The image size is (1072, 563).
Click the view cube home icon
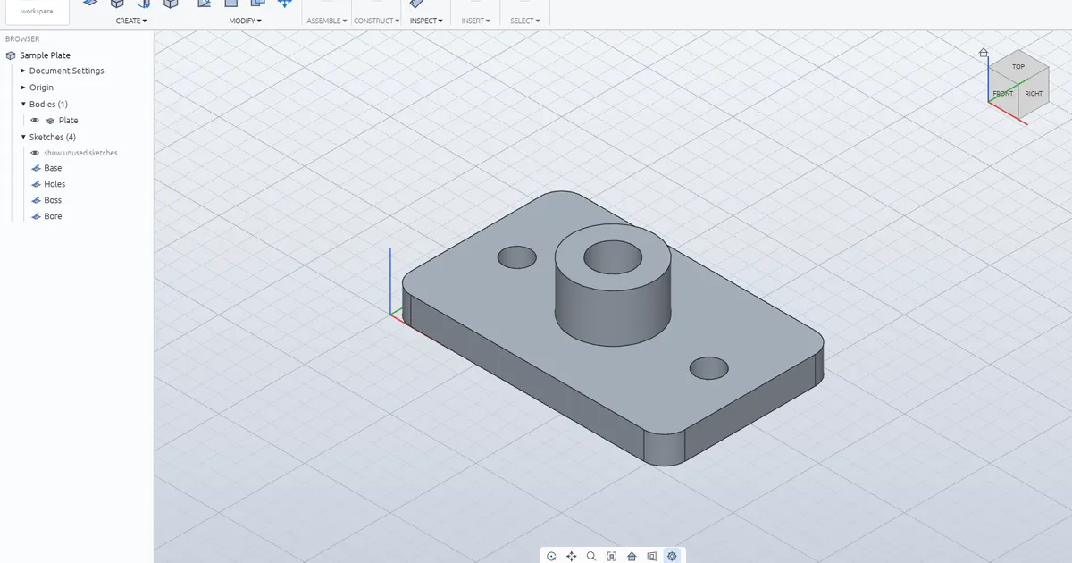pyautogui.click(x=984, y=53)
